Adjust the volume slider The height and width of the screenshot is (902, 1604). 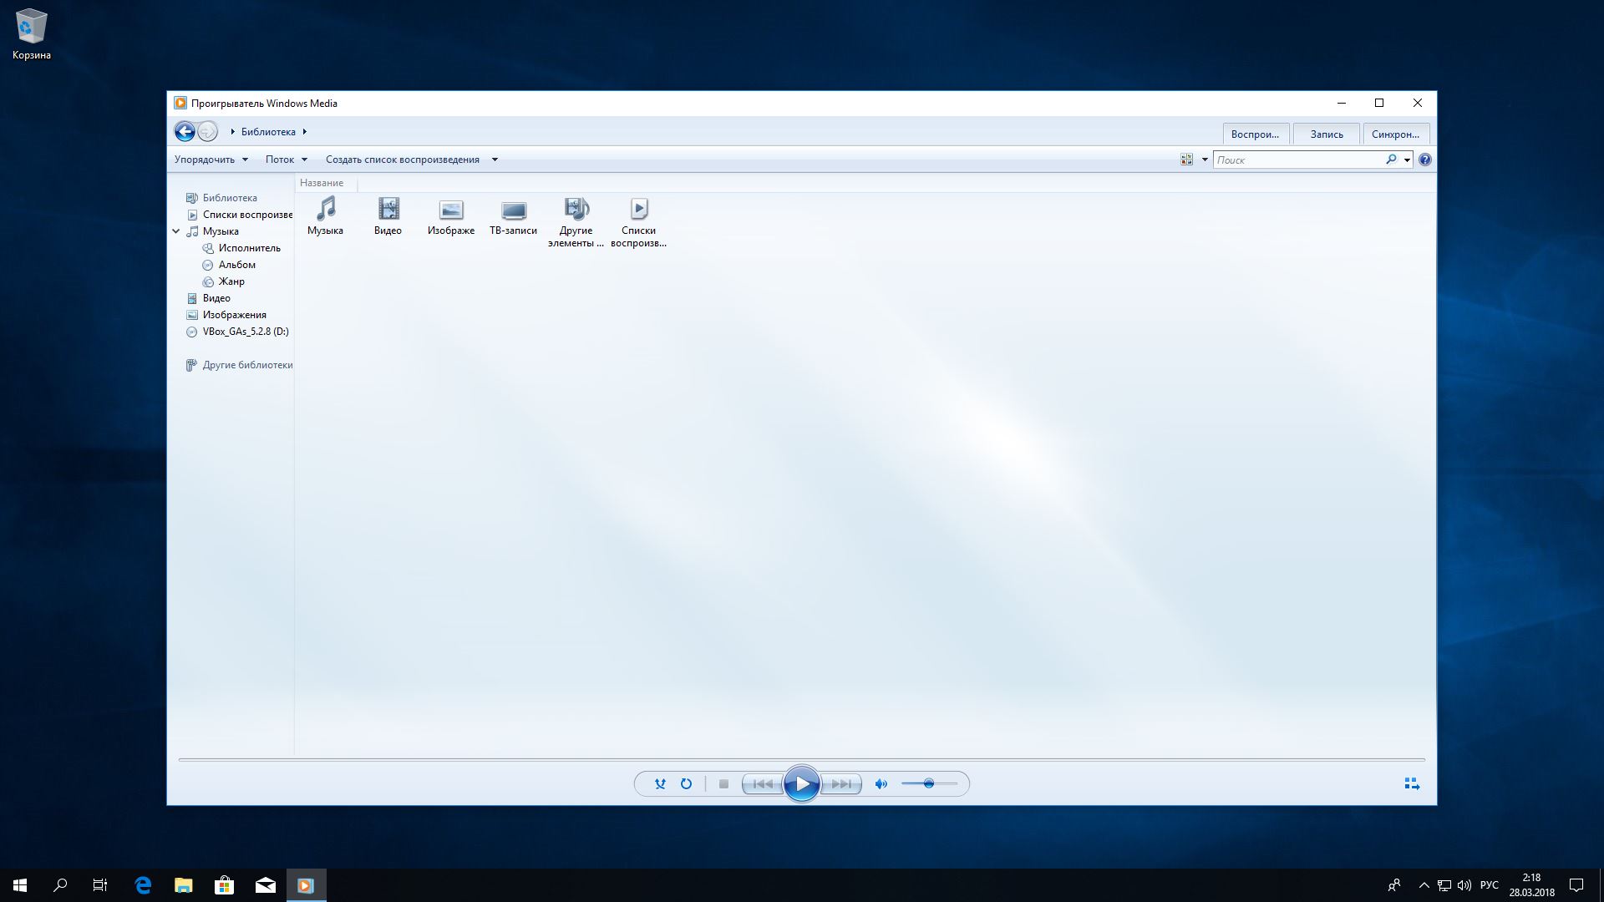pyautogui.click(x=929, y=784)
